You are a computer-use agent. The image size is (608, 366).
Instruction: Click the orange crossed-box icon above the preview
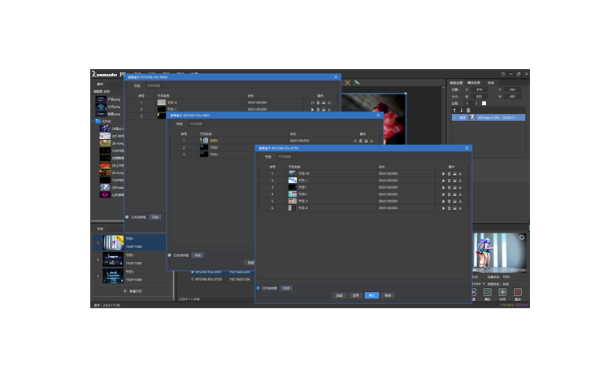pos(347,82)
